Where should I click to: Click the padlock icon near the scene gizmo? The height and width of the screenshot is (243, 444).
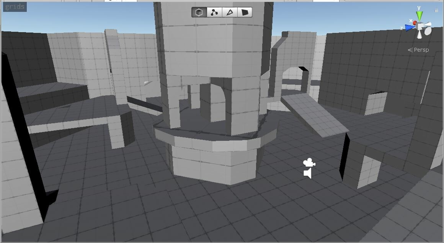click(x=436, y=9)
